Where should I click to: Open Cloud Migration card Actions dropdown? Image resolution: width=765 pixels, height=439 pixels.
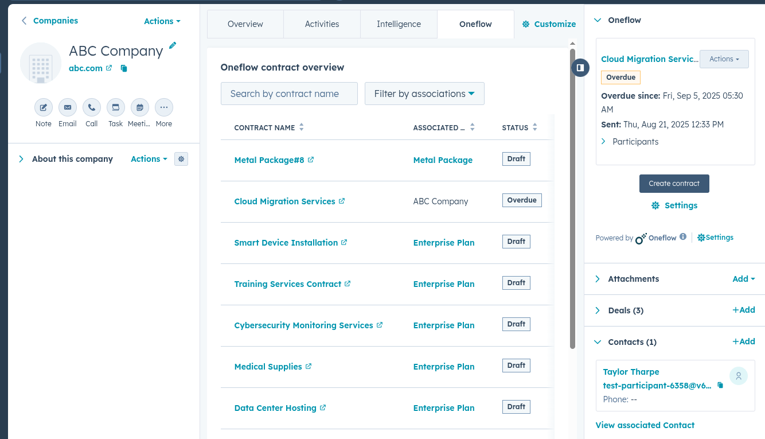(724, 59)
